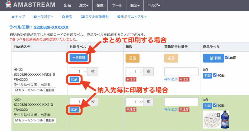
Task: Print the outer box label for KIX2
Action: point(74,110)
